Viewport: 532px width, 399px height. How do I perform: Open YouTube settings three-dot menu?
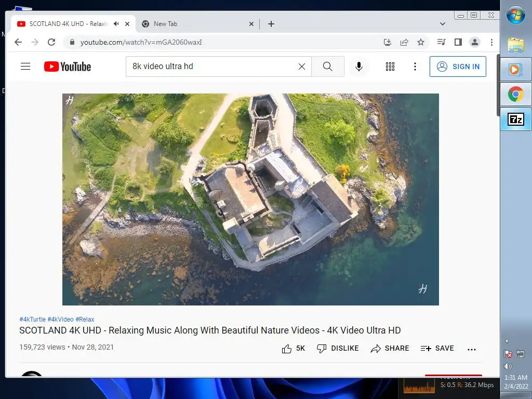click(415, 66)
